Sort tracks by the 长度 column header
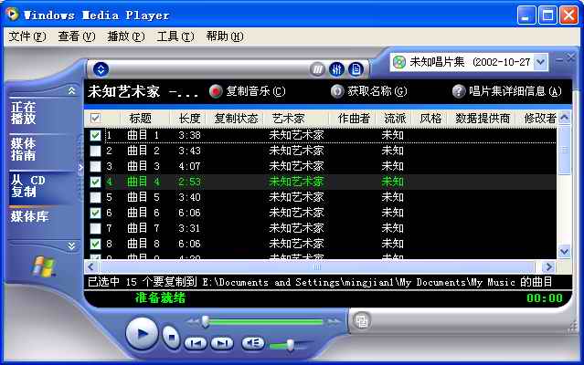This screenshot has width=584, height=365. click(189, 119)
